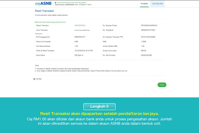Select the Caj RM1.00 caption line
This screenshot has height=133, width=199.
pyautogui.click(x=100, y=119)
